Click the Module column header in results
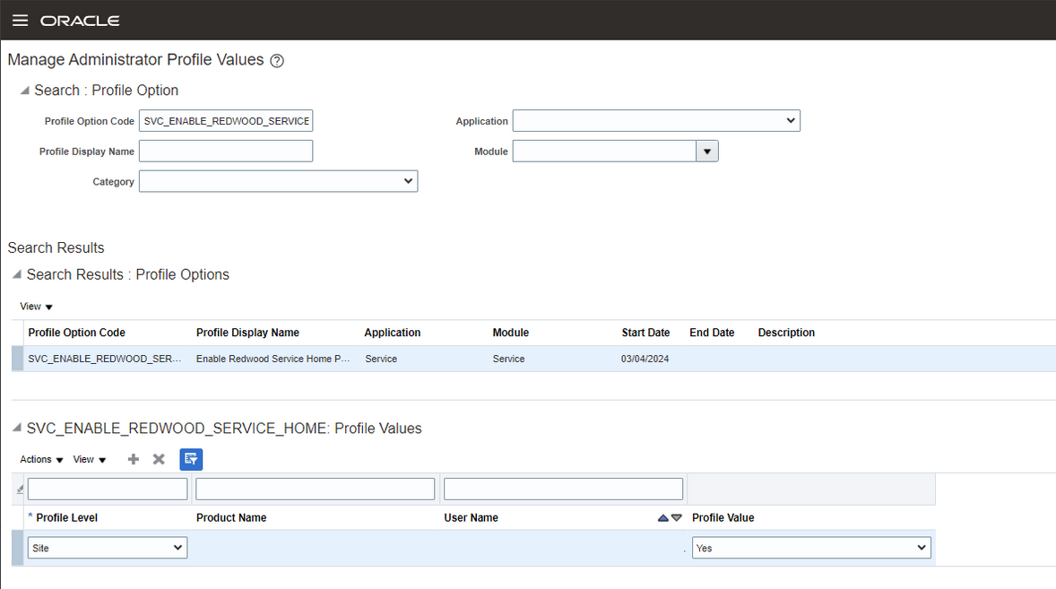1056x589 pixels. coord(510,333)
